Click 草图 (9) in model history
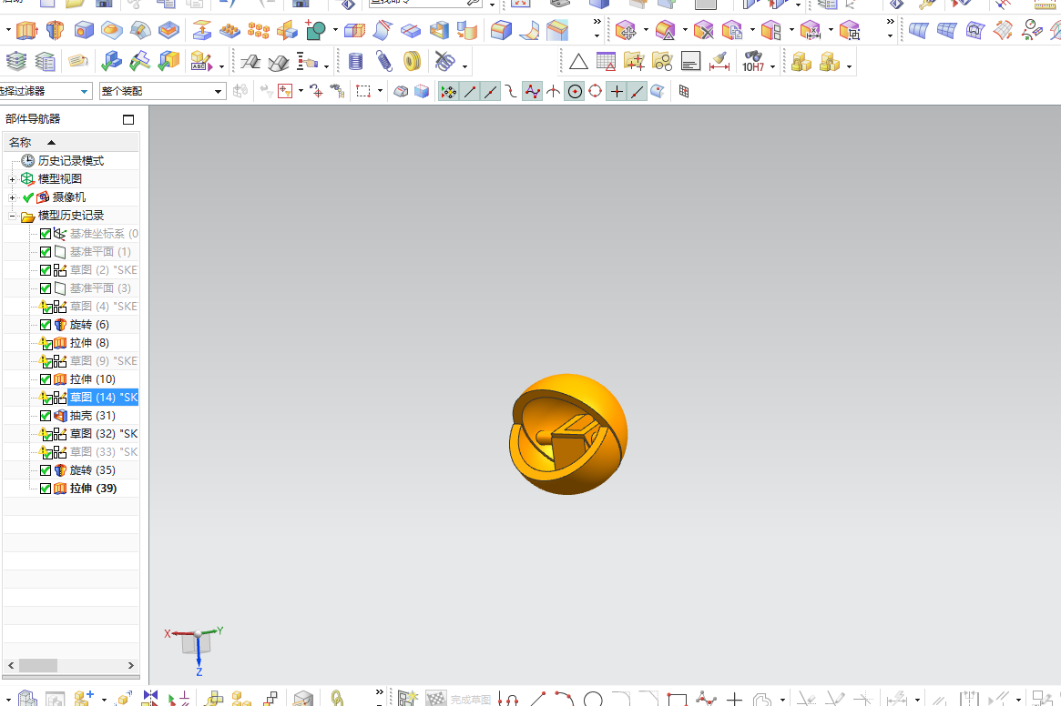Screen dimensions: 1061x706 [104, 361]
